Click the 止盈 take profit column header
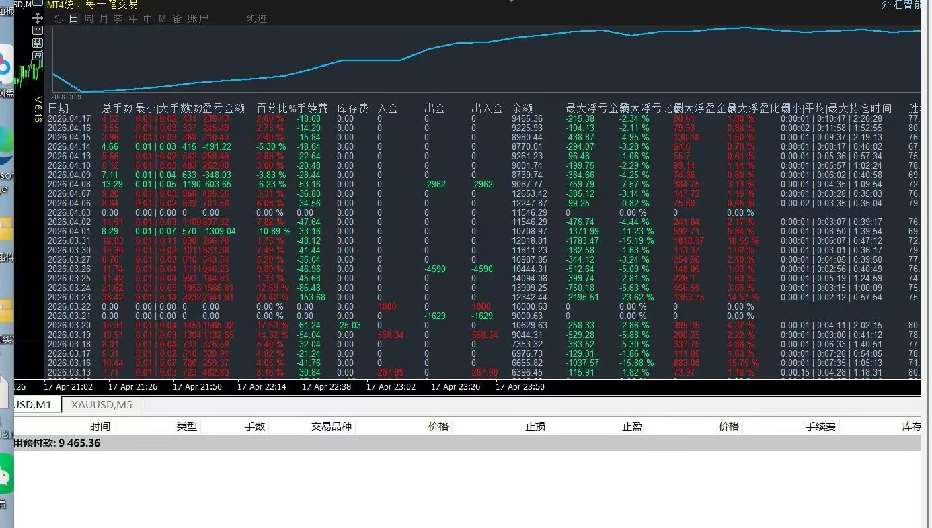Screen dimensions: 932x528 click(632, 426)
